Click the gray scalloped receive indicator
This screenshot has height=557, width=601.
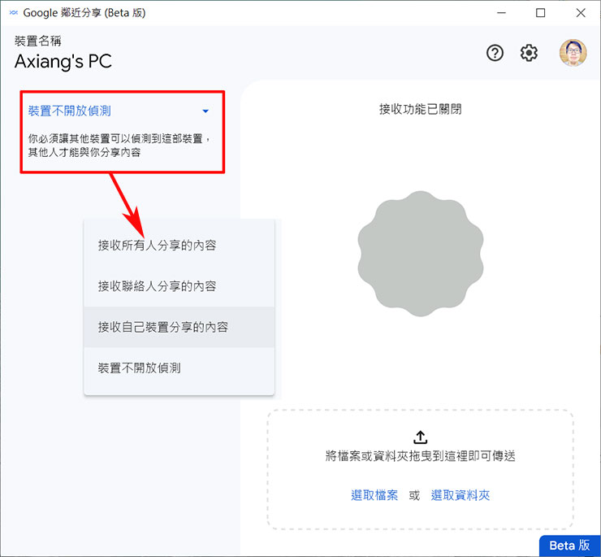coord(421,254)
